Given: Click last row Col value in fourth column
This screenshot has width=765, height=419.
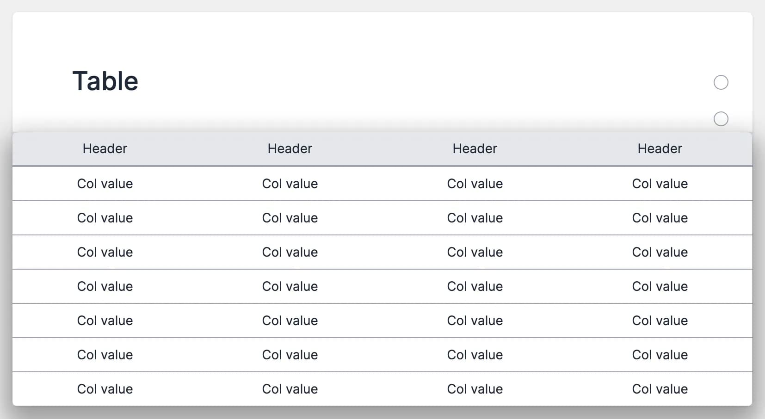Looking at the screenshot, I should tap(660, 389).
